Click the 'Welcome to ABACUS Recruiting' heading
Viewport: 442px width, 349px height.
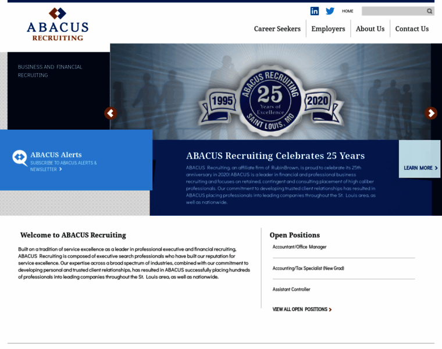pos(73,235)
